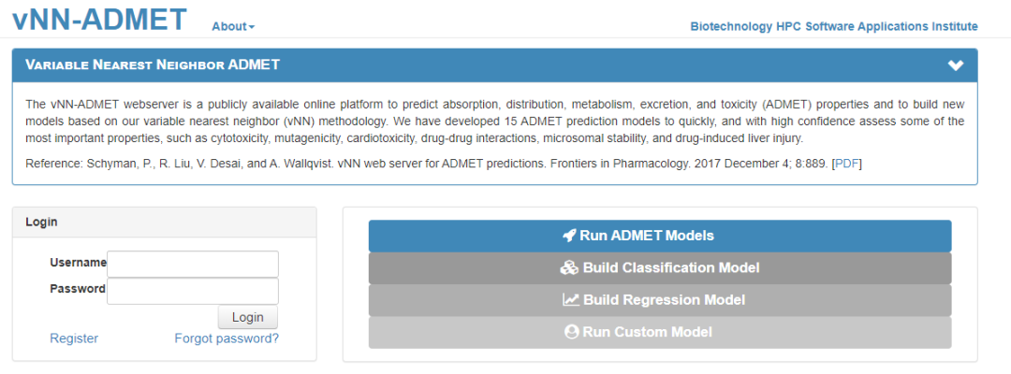This screenshot has width=1011, height=374.
Task: Go to vNN-ADMET home via the logo title
Action: tap(100, 19)
